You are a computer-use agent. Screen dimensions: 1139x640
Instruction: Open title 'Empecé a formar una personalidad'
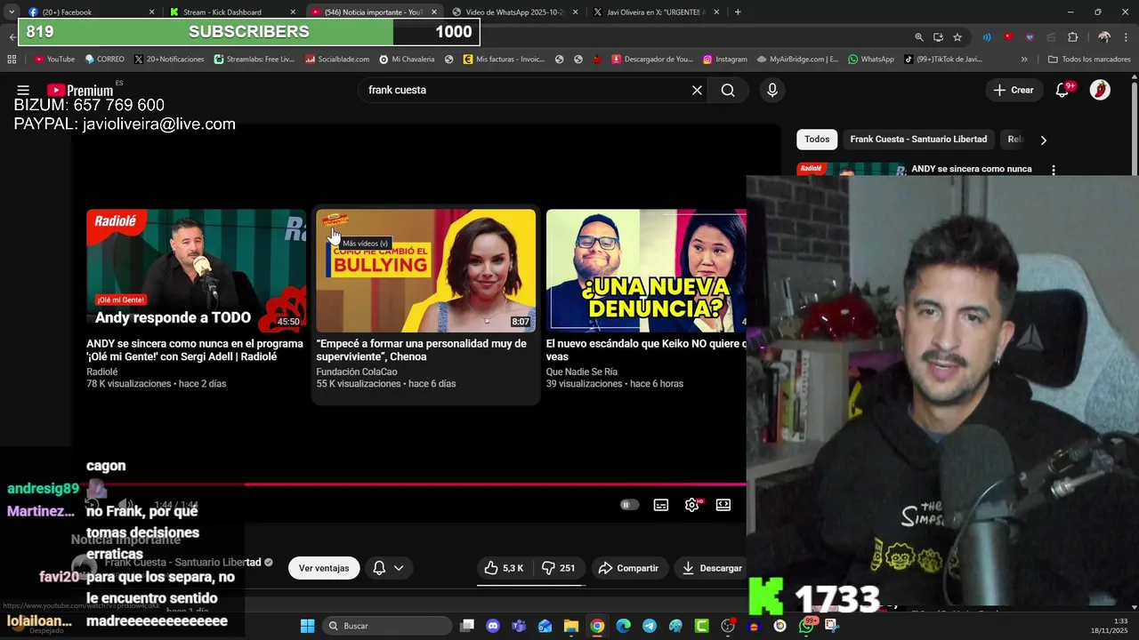tap(422, 350)
